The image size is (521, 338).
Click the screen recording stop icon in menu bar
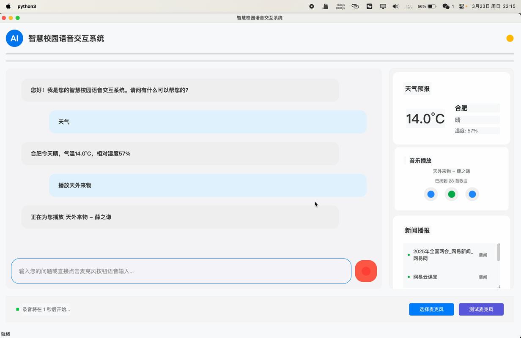click(x=312, y=6)
